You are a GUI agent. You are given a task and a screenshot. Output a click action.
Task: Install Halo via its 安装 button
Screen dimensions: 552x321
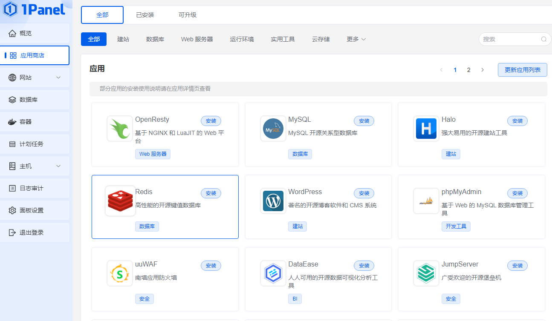coord(517,121)
